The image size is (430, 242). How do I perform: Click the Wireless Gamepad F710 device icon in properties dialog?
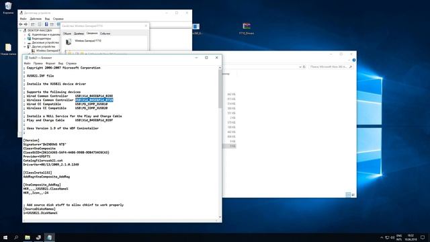[x=69, y=42]
